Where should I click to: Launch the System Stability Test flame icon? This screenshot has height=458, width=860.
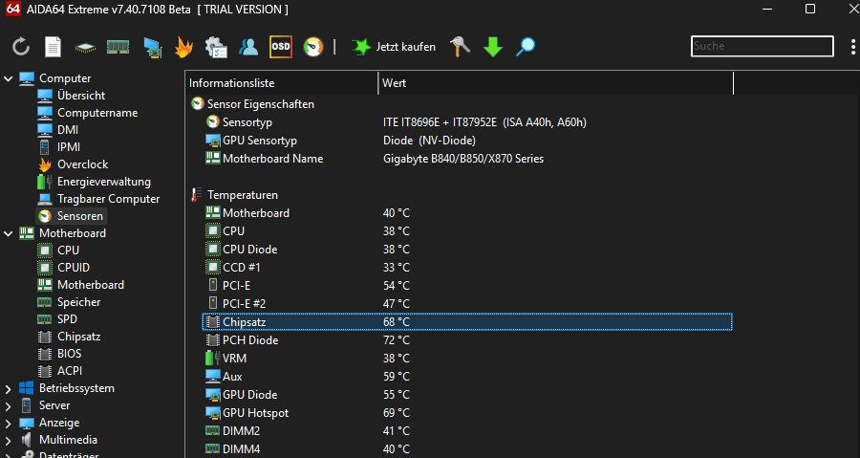click(183, 47)
